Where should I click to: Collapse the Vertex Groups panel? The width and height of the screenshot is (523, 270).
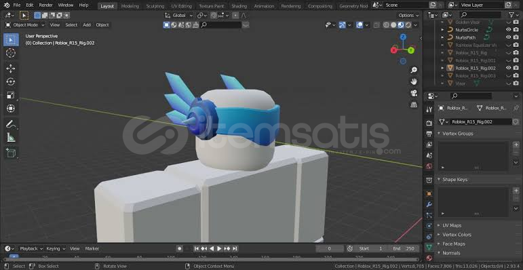click(x=458, y=134)
